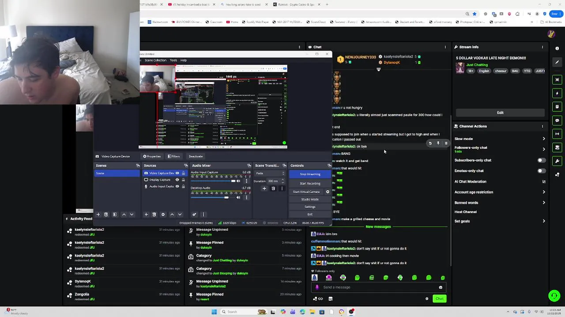Image resolution: width=565 pixels, height=317 pixels.
Task: Open source properties gear in Sources toolbar
Action: pyautogui.click(x=163, y=214)
